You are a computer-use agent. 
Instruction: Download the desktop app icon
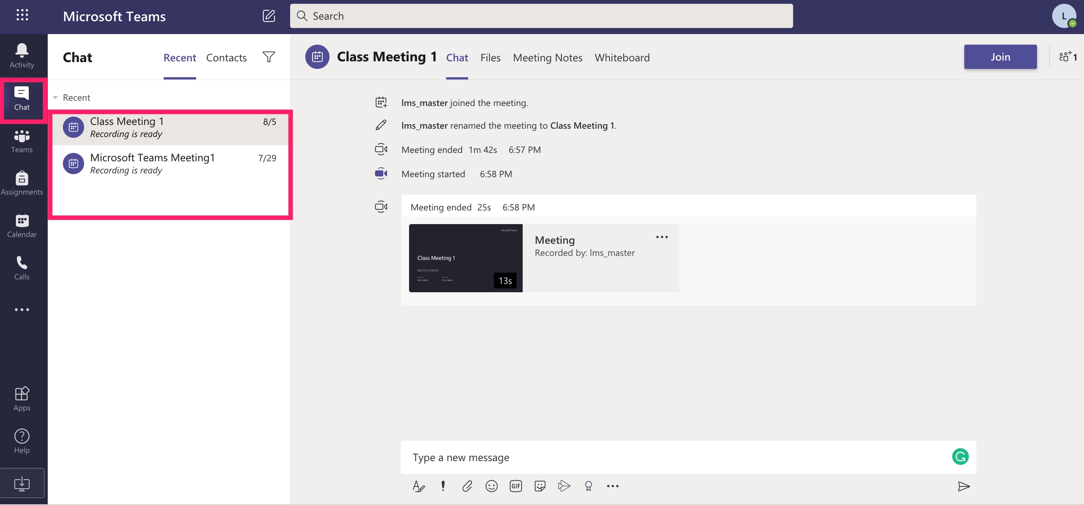click(22, 483)
